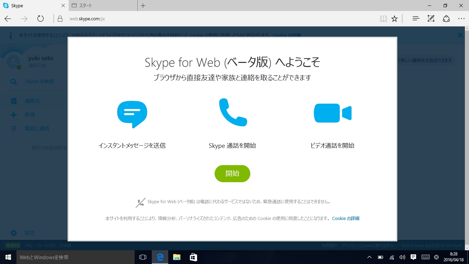
Task: Refresh the Skype web page
Action: pyautogui.click(x=41, y=19)
